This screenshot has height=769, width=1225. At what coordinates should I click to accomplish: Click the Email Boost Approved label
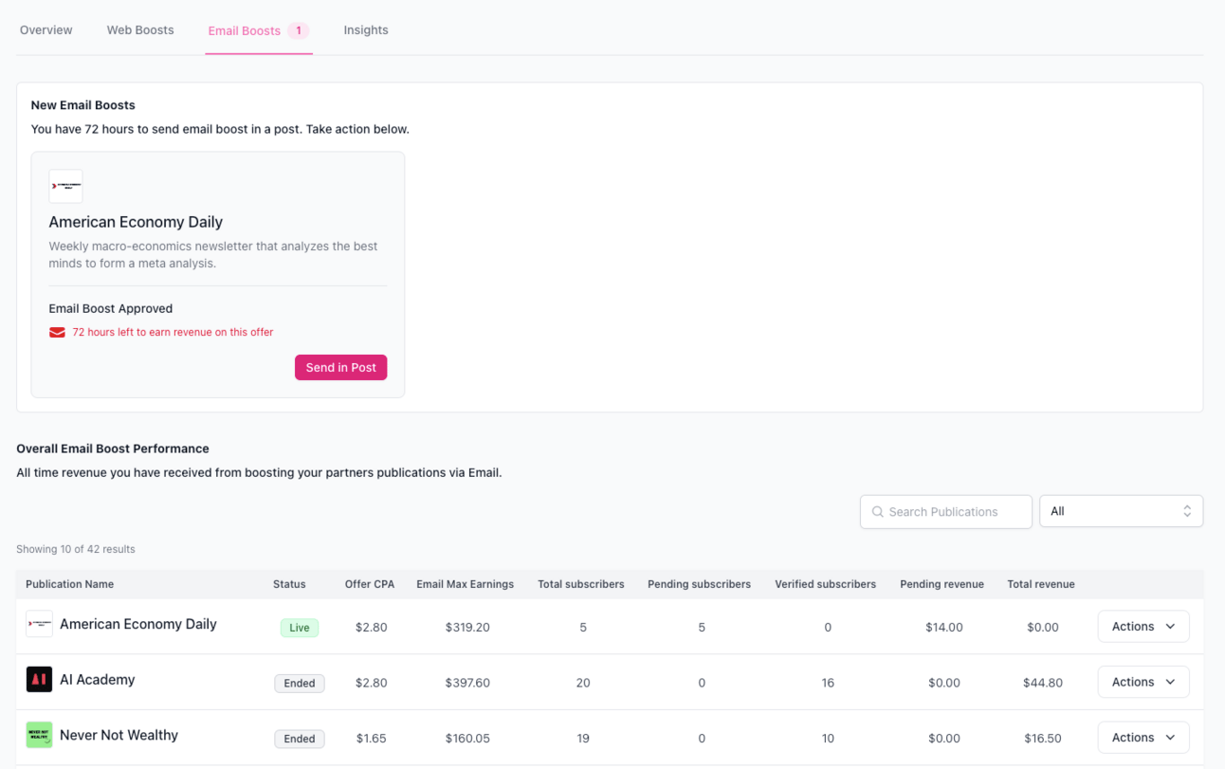(x=111, y=308)
